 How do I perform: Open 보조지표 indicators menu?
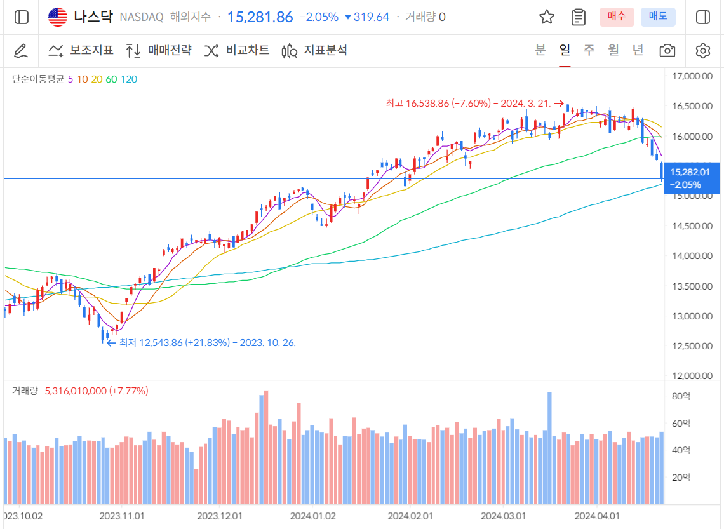[81, 50]
